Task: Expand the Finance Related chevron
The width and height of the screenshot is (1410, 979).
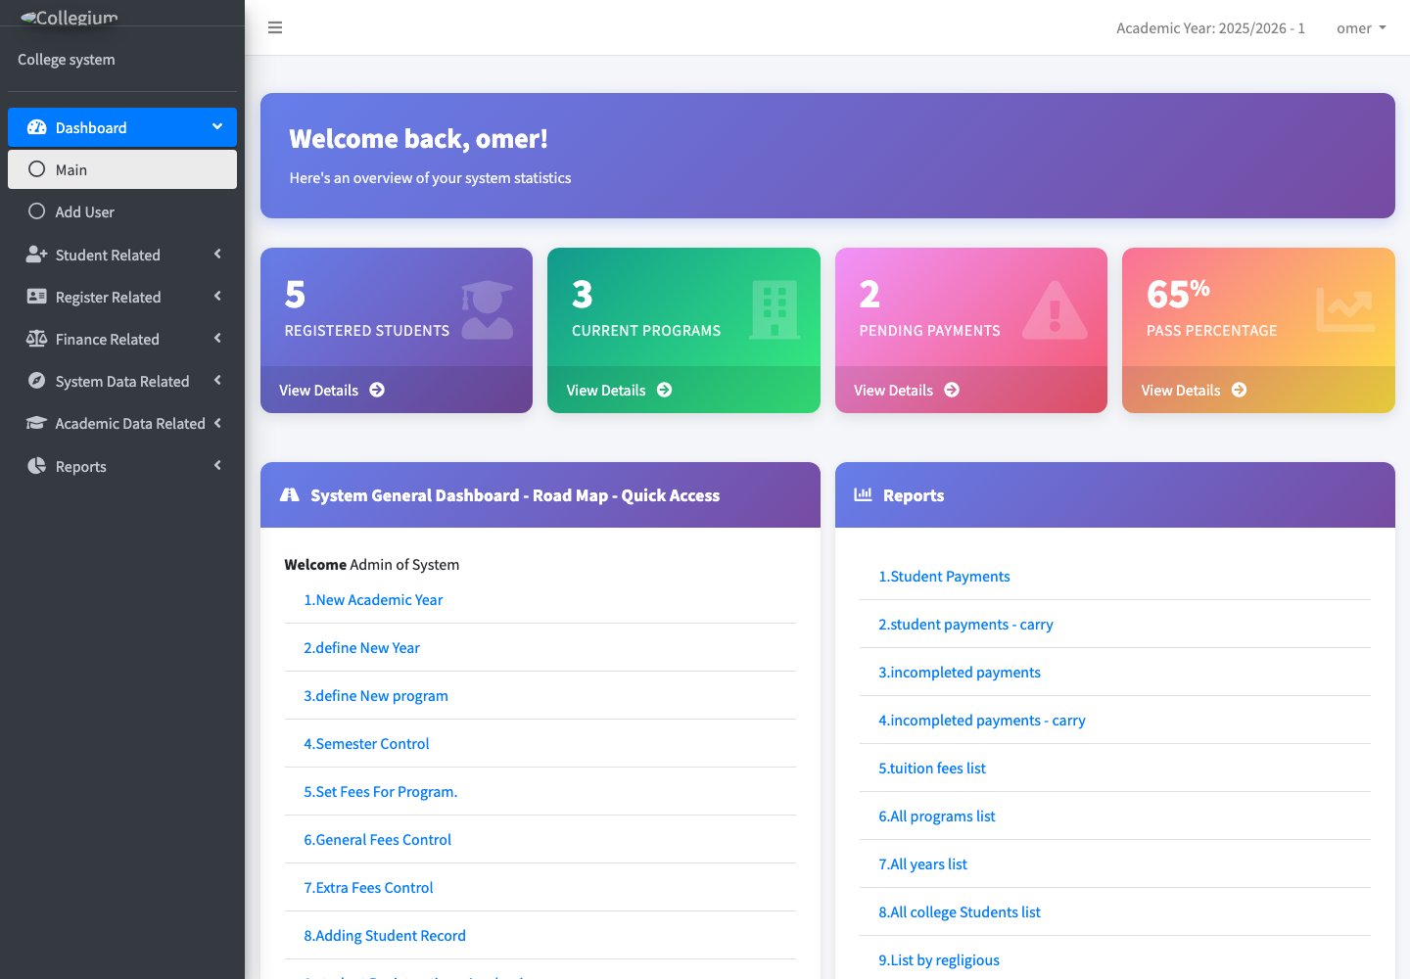Action: click(x=217, y=339)
